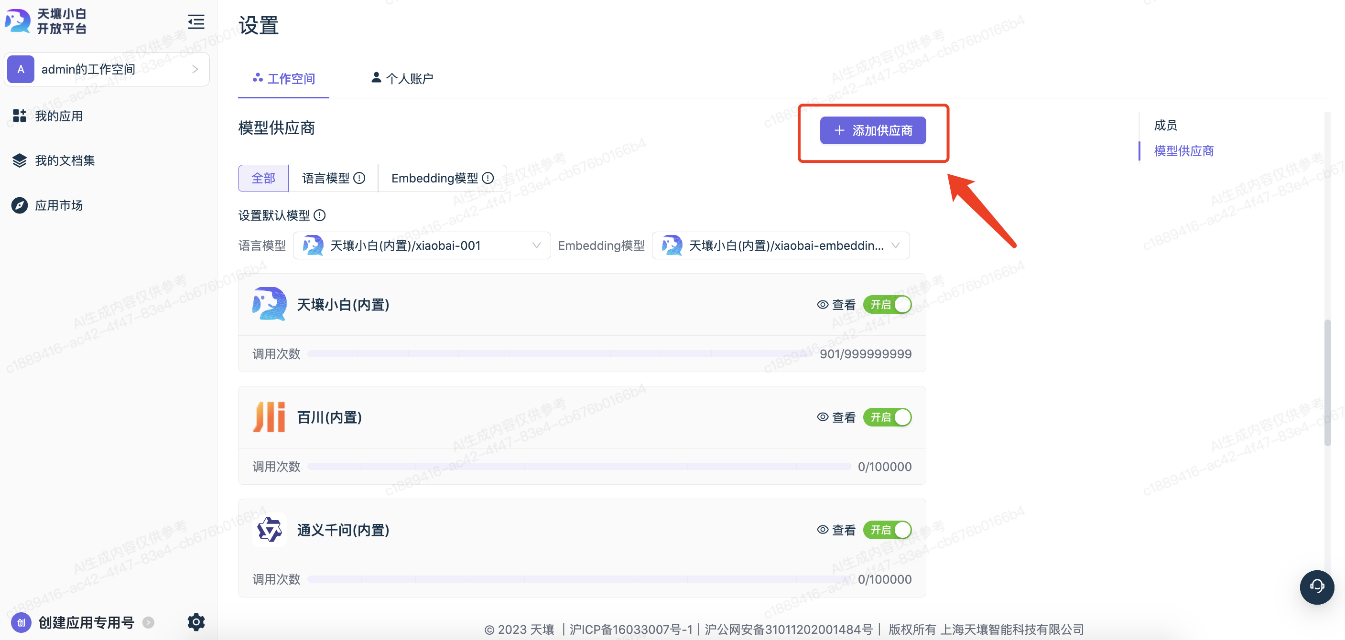View details of 天壤小白(内置)
Image resolution: width=1345 pixels, height=640 pixels.
point(836,305)
